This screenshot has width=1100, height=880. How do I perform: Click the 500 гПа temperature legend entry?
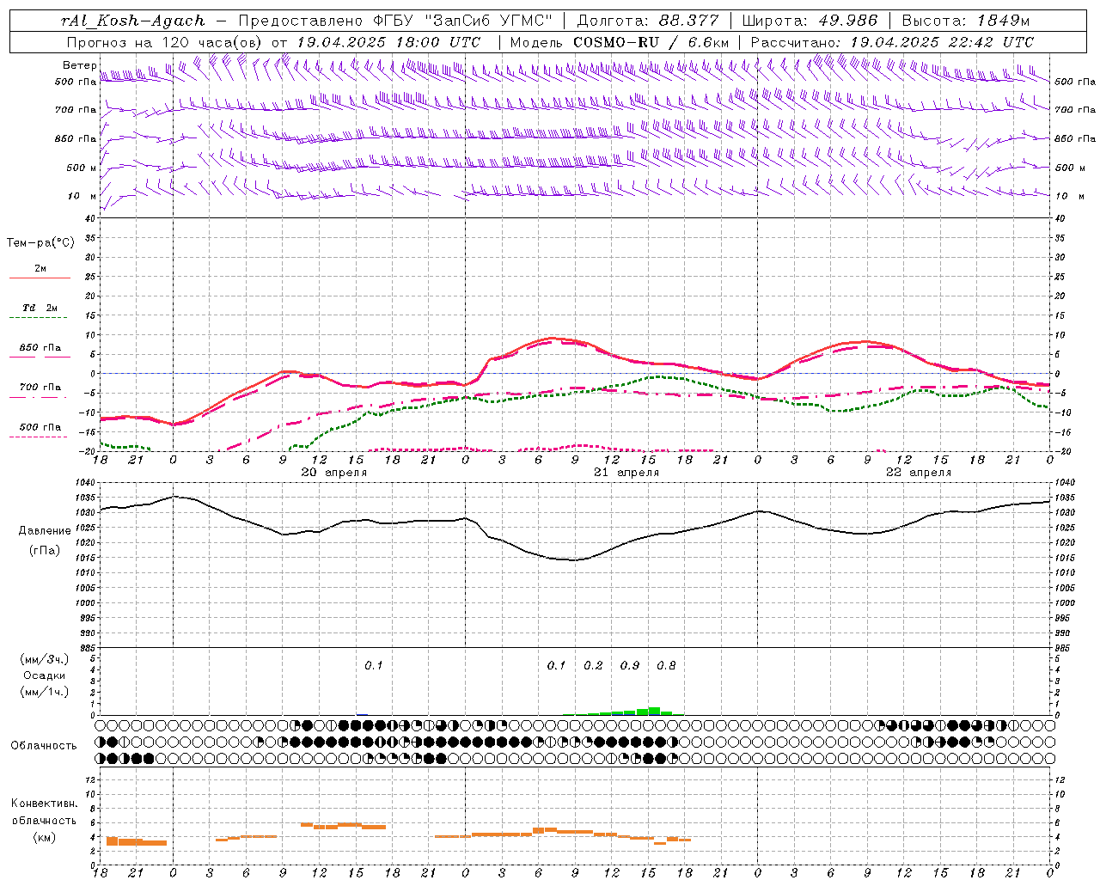pos(40,427)
